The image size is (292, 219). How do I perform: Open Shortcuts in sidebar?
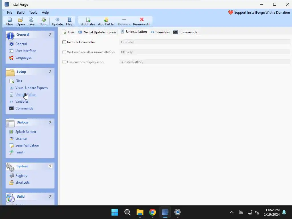point(22,182)
